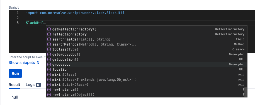
Task: Pick searchMethods autocomplete entry
Action: pos(94,44)
